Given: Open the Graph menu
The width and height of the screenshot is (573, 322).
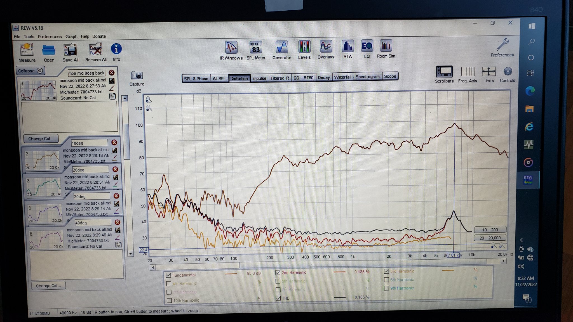Looking at the screenshot, I should 71,36.
